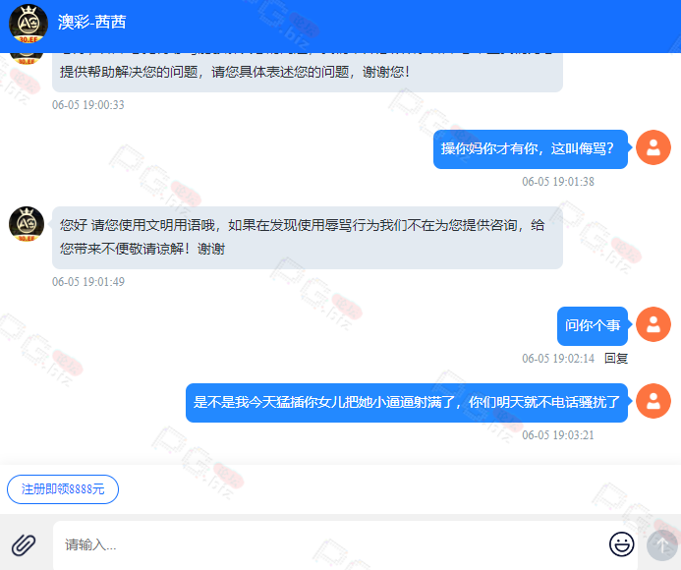
Task: Click timestamp 06-05 19:02:14
Action: tap(558, 359)
